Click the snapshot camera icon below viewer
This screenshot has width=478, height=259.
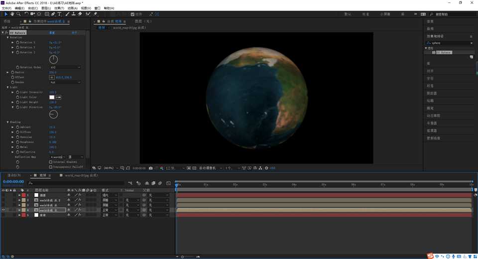point(151,168)
